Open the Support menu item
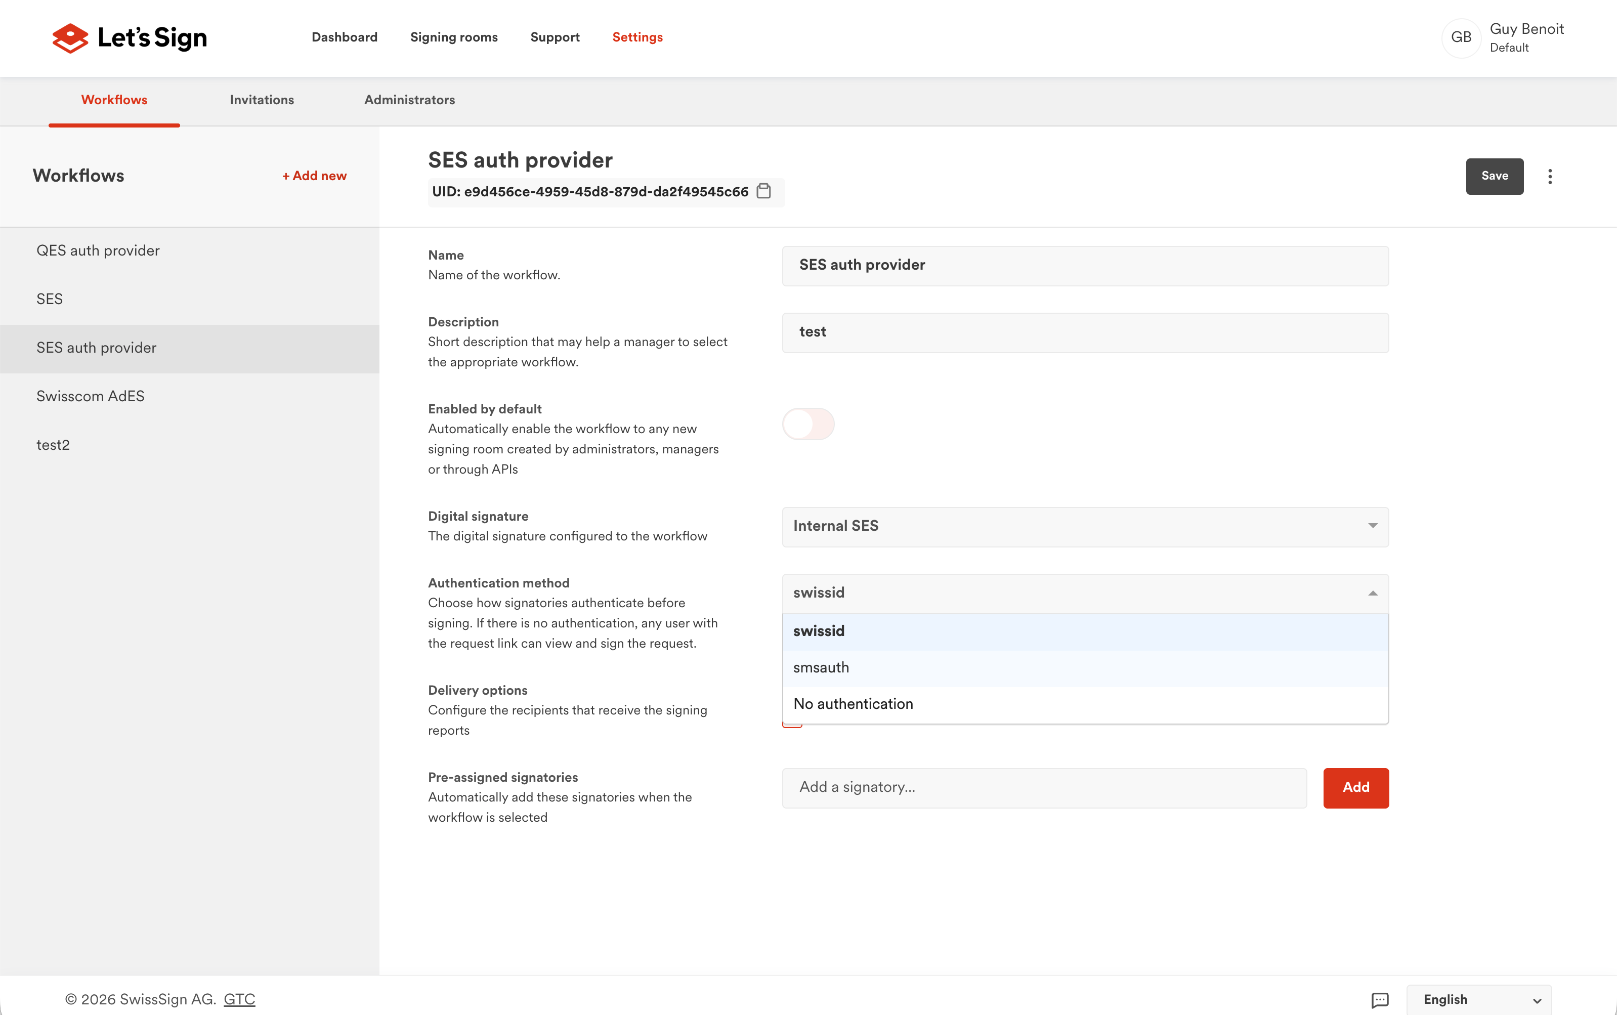 pyautogui.click(x=555, y=37)
